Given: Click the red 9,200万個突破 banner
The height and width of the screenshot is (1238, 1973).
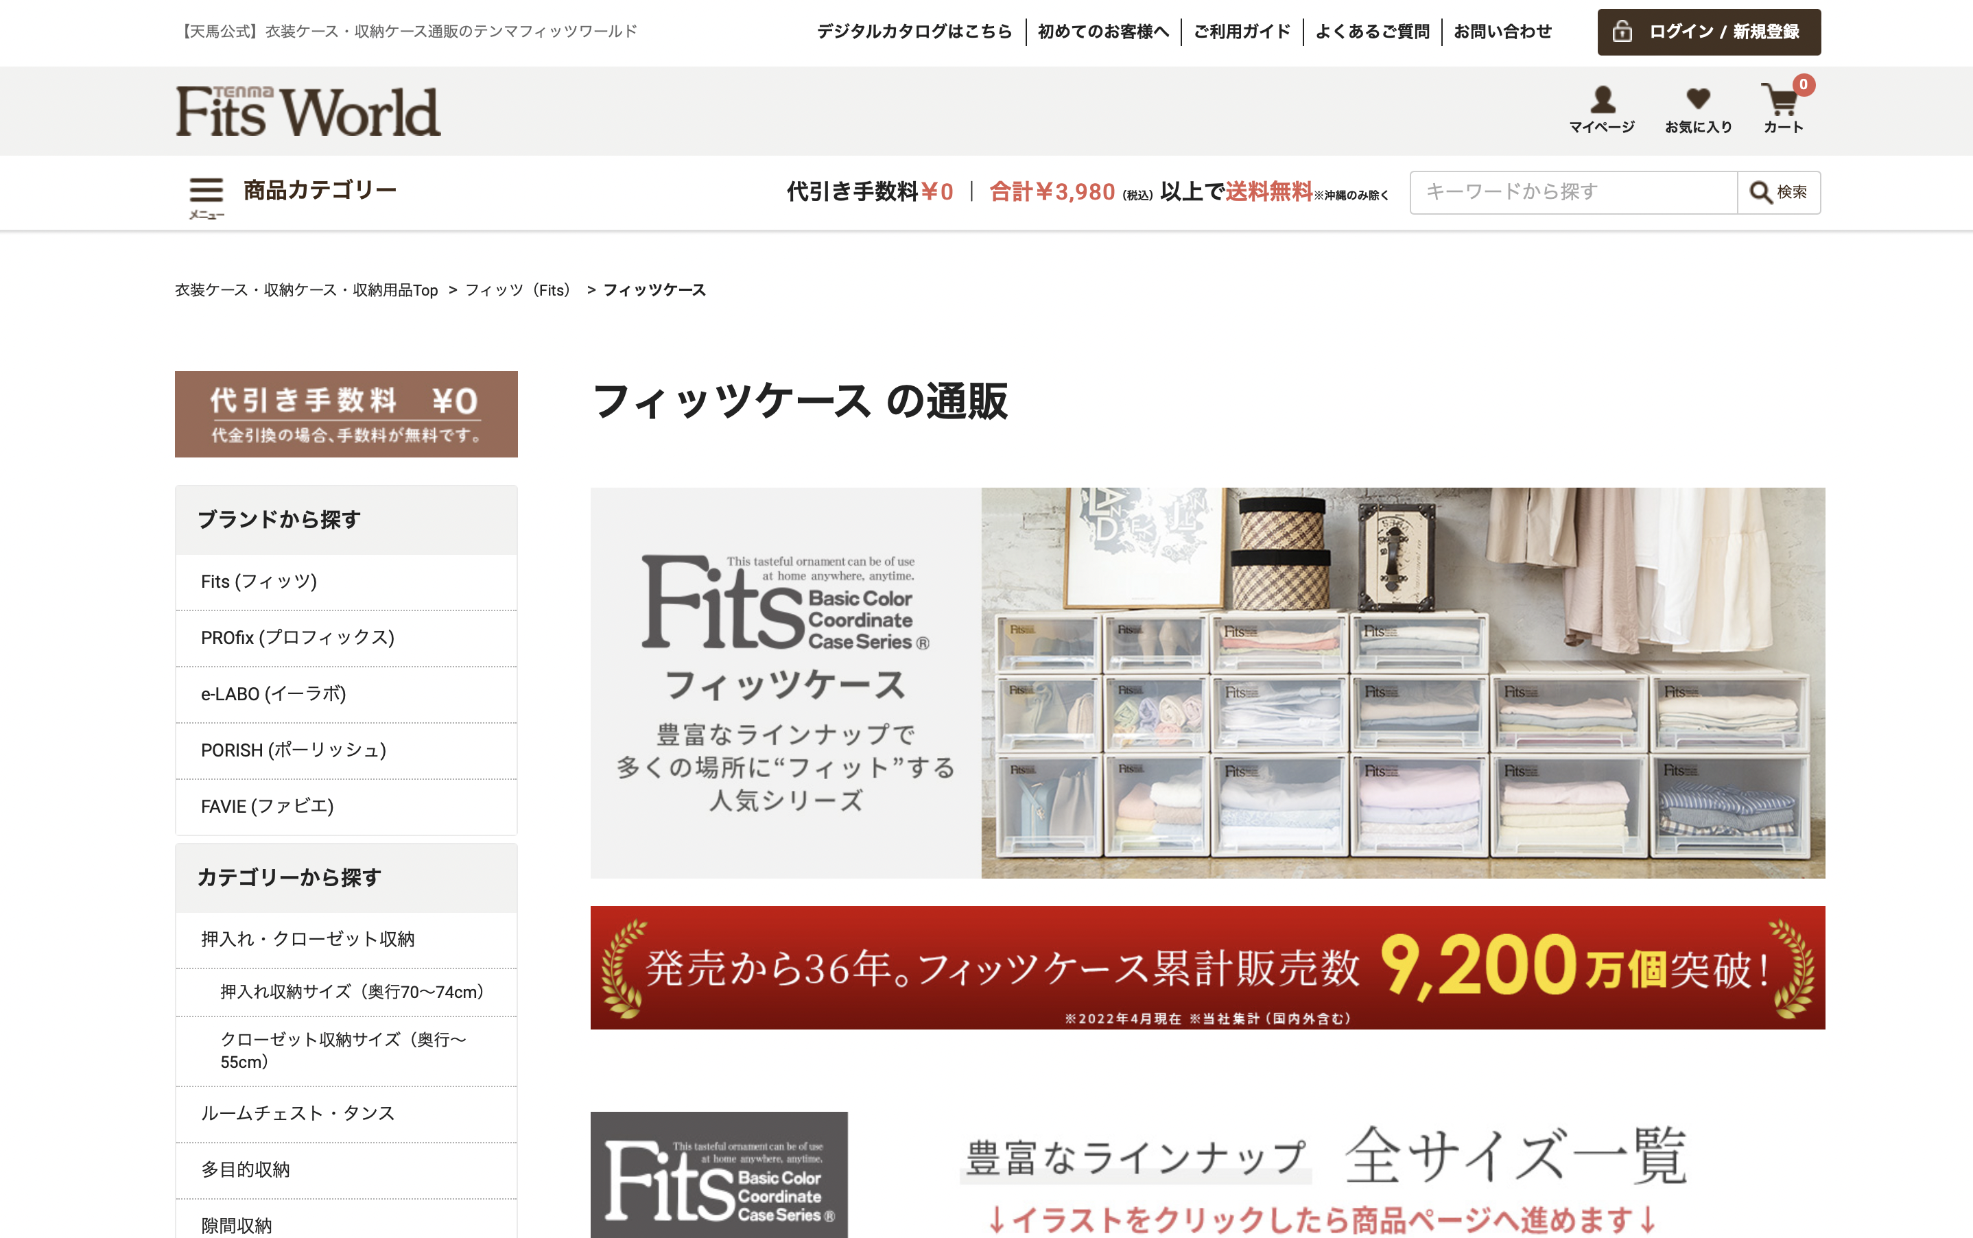Looking at the screenshot, I should pyautogui.click(x=1207, y=968).
